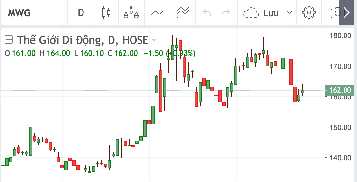Open the Compare symbols scales icon

click(x=131, y=13)
